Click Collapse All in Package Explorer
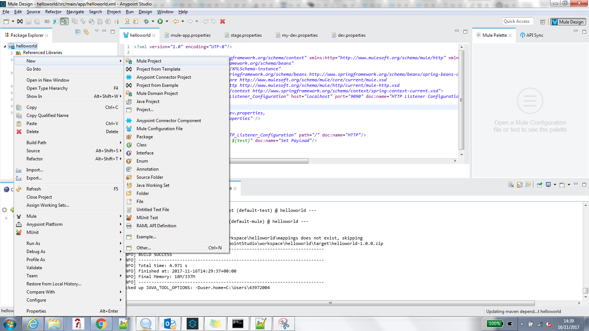 (78, 32)
